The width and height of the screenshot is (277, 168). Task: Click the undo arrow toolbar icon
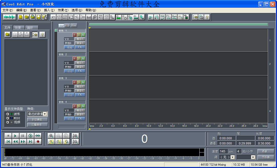[53, 17]
